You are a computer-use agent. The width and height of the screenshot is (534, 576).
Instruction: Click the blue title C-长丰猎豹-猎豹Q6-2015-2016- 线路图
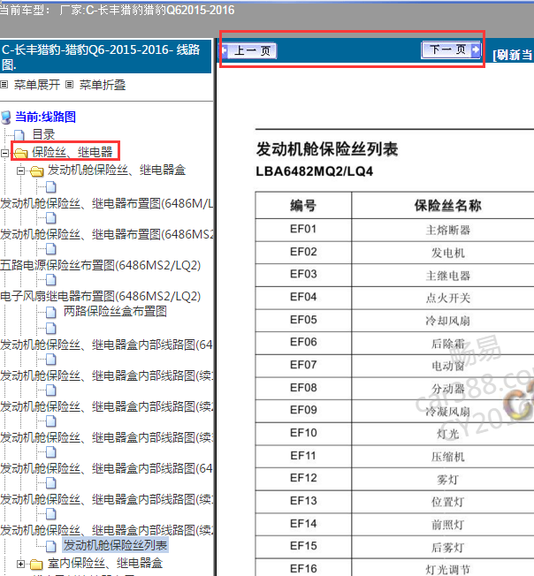pyautogui.click(x=101, y=57)
